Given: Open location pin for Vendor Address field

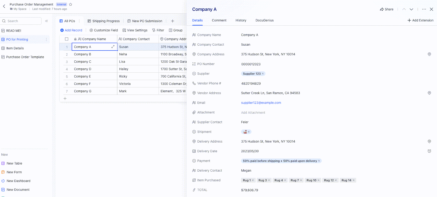Looking at the screenshot, I should pos(429,93).
